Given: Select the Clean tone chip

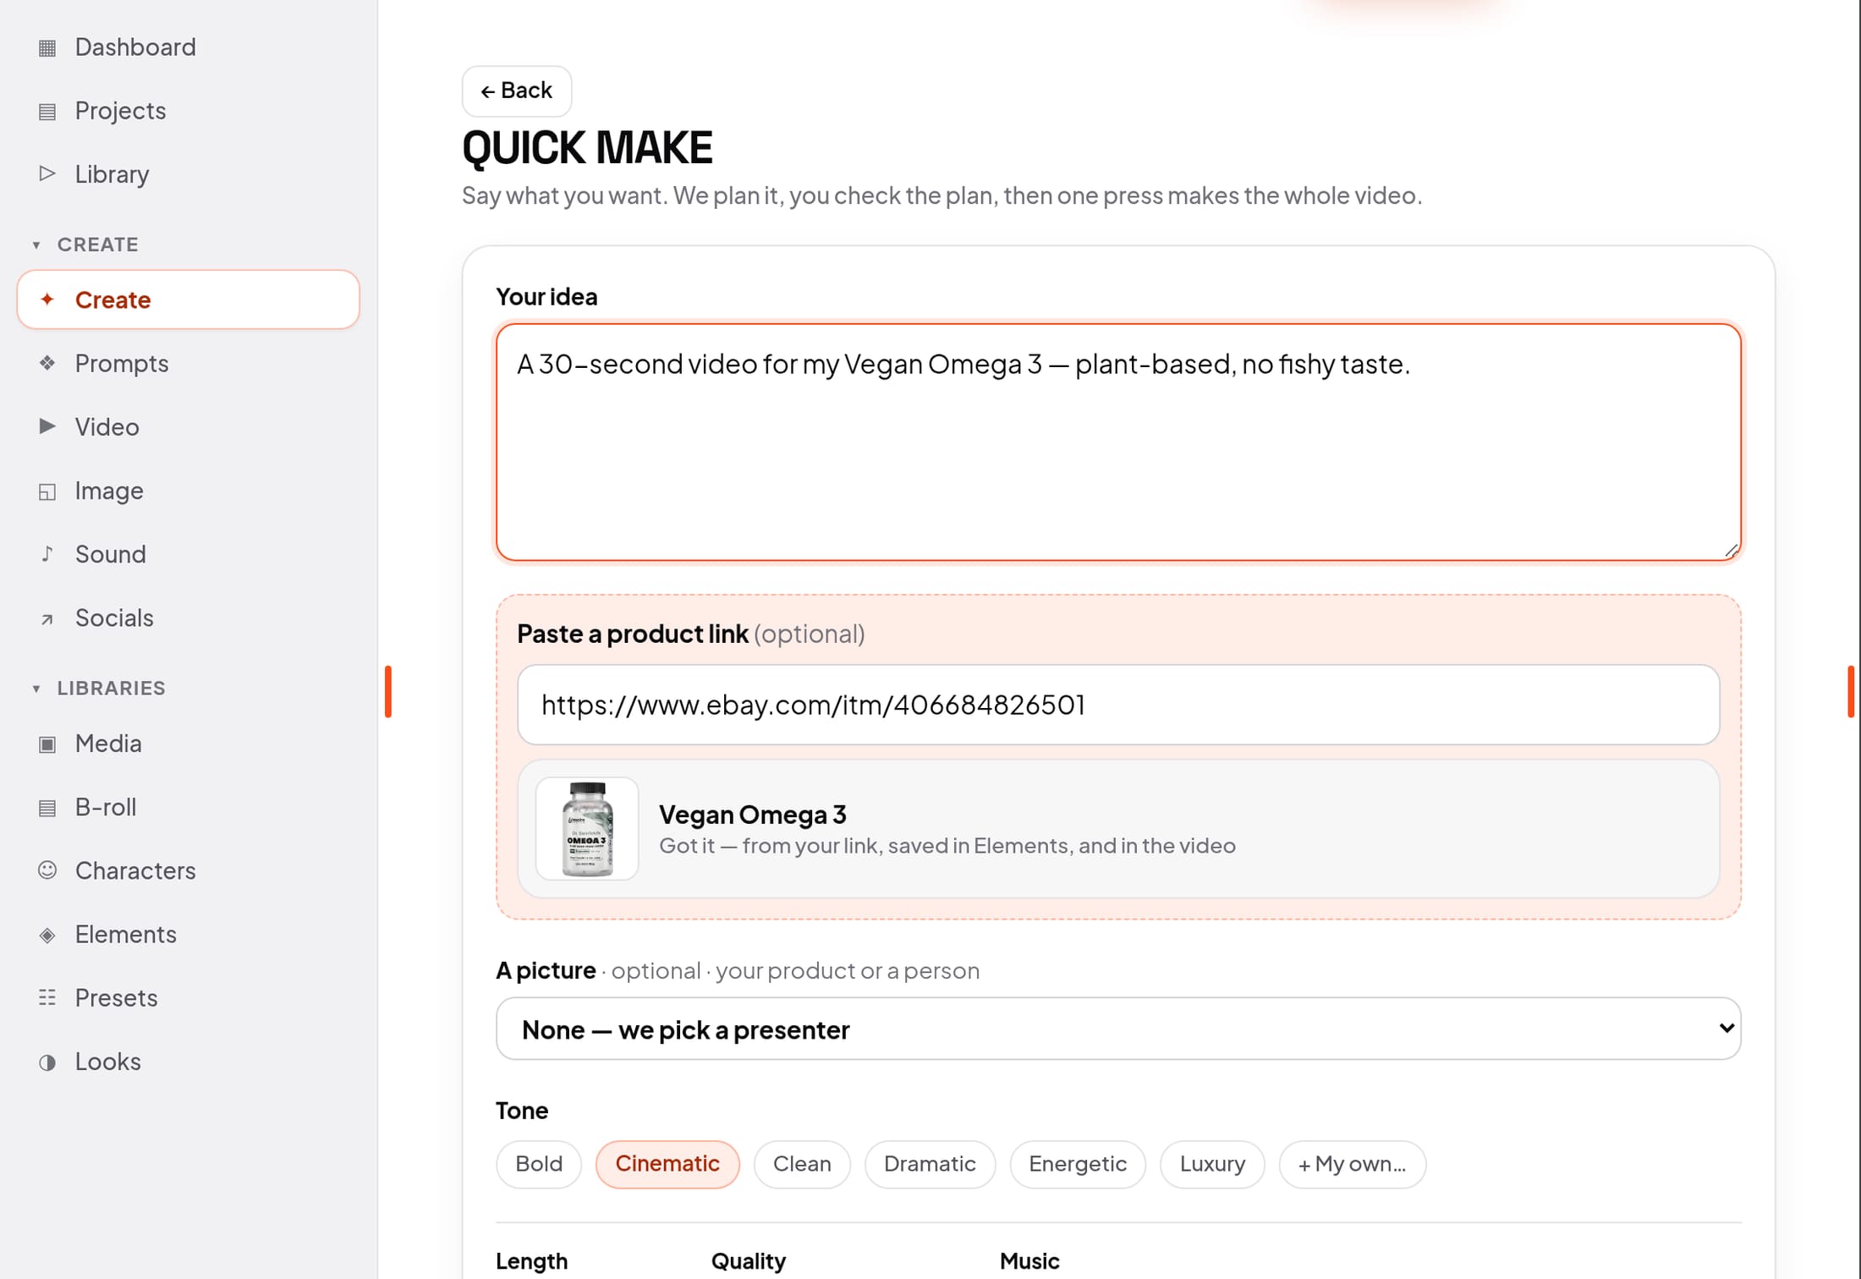Looking at the screenshot, I should click(x=802, y=1164).
